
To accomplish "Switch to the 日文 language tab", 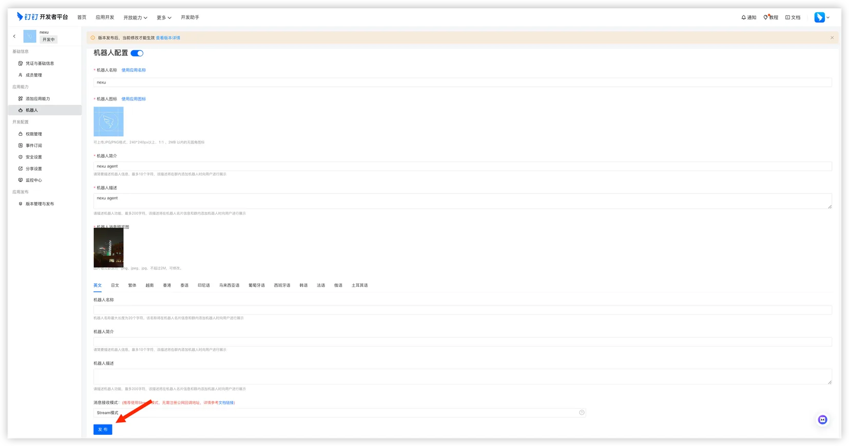I will [115, 286].
